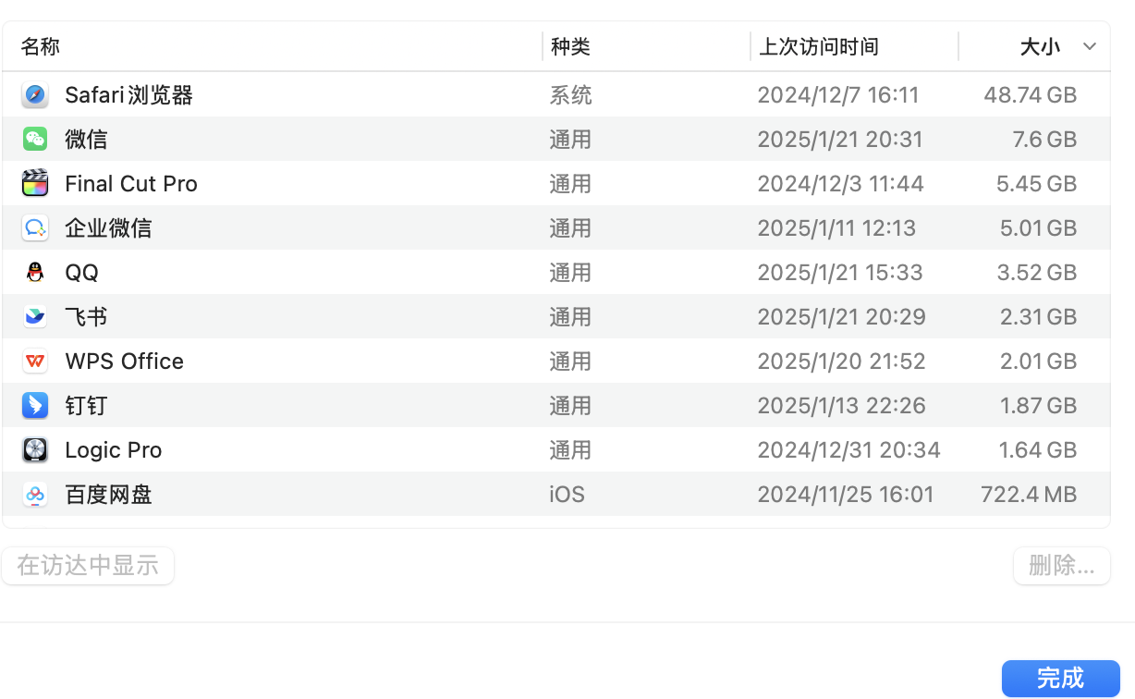Click the 通用 kind cell for Final Cut Pro
The width and height of the screenshot is (1135, 699).
point(570,184)
